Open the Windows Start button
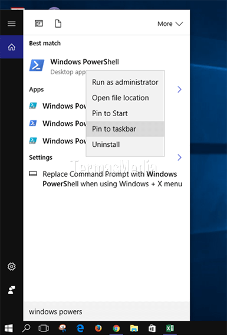This screenshot has height=335, width=227. 8,328
